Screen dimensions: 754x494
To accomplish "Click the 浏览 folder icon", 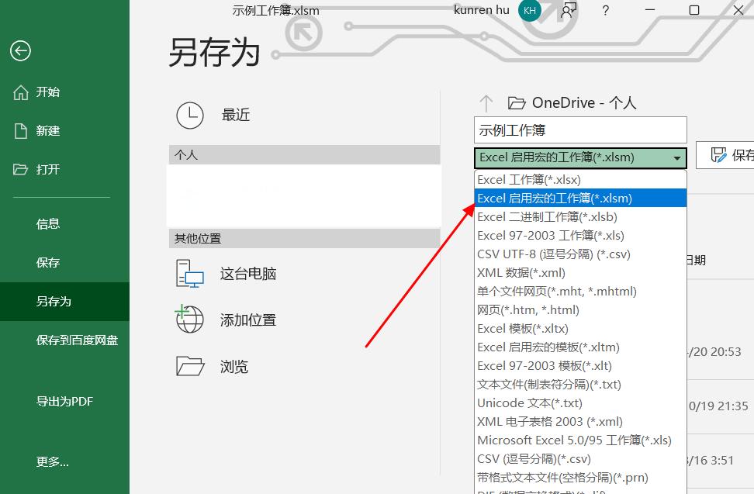I will tap(190, 366).
